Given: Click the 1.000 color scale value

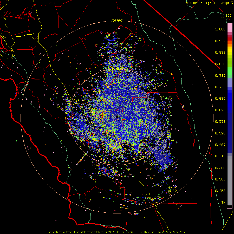Looking at the screenshot, I should [x=220, y=29].
